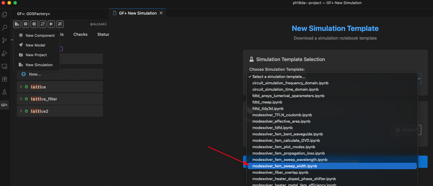This screenshot has height=186, width=433.
Task: Switch to the Checks tab
Action: (80, 34)
